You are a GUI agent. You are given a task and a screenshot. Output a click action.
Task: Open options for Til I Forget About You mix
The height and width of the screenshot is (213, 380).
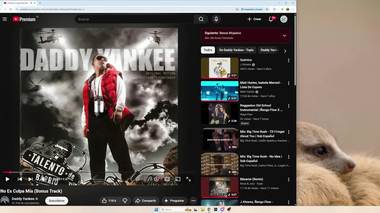tap(289, 132)
